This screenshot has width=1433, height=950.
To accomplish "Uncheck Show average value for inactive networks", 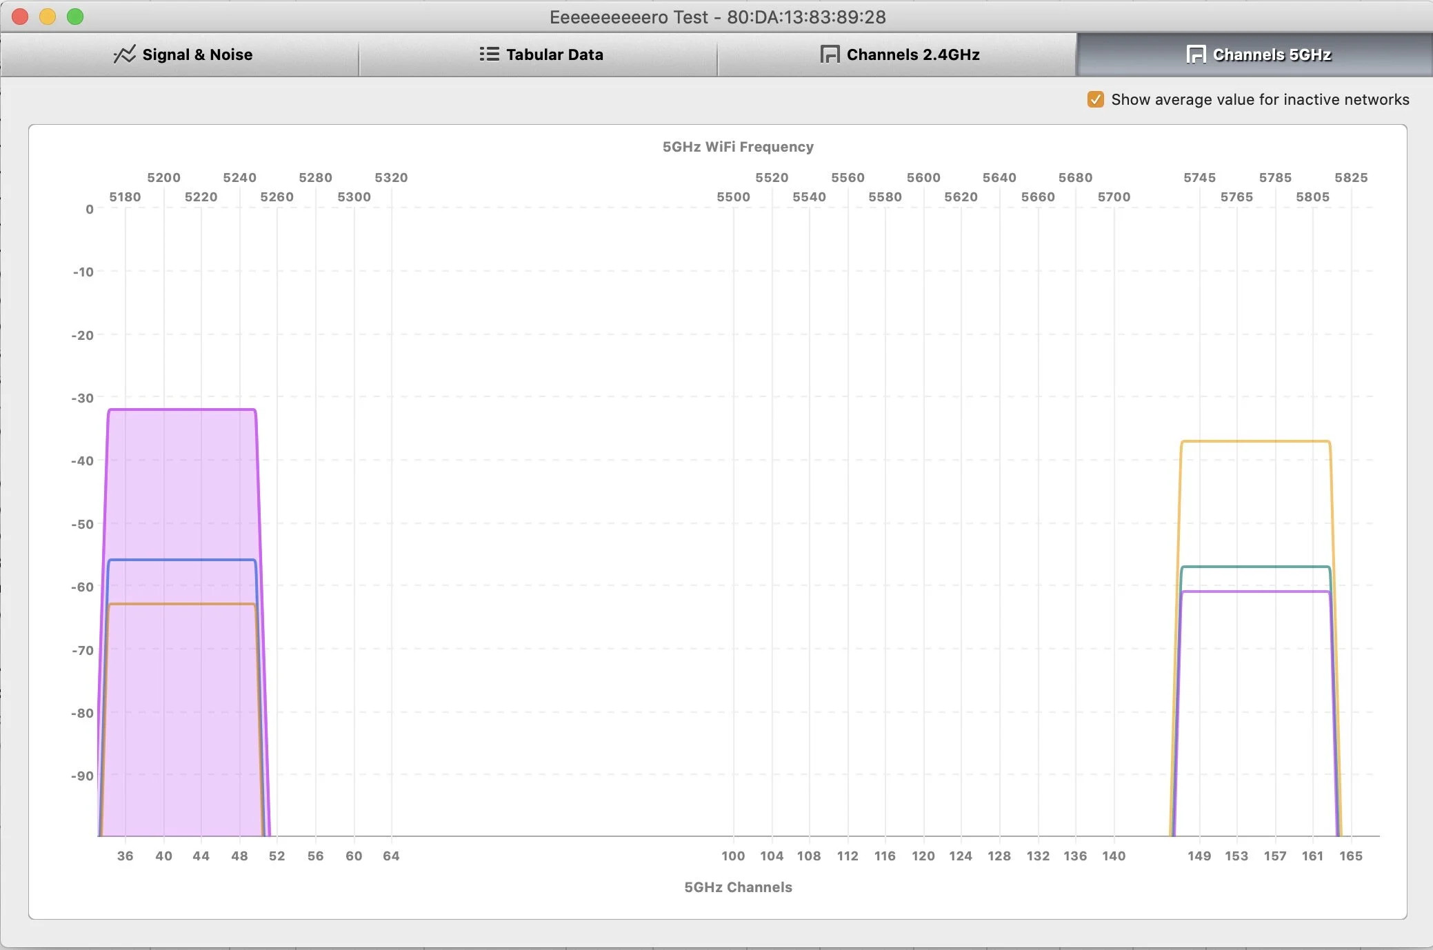I will [1095, 99].
